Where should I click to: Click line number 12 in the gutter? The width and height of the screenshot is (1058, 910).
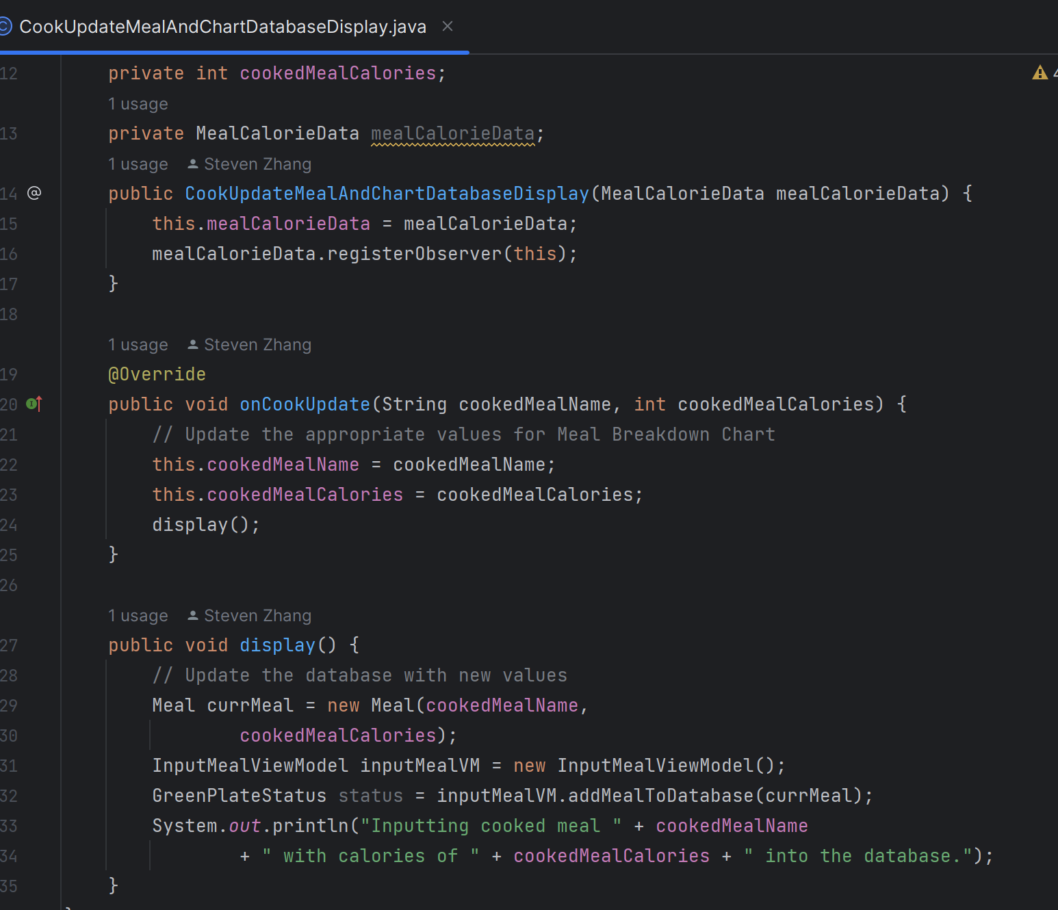9,73
